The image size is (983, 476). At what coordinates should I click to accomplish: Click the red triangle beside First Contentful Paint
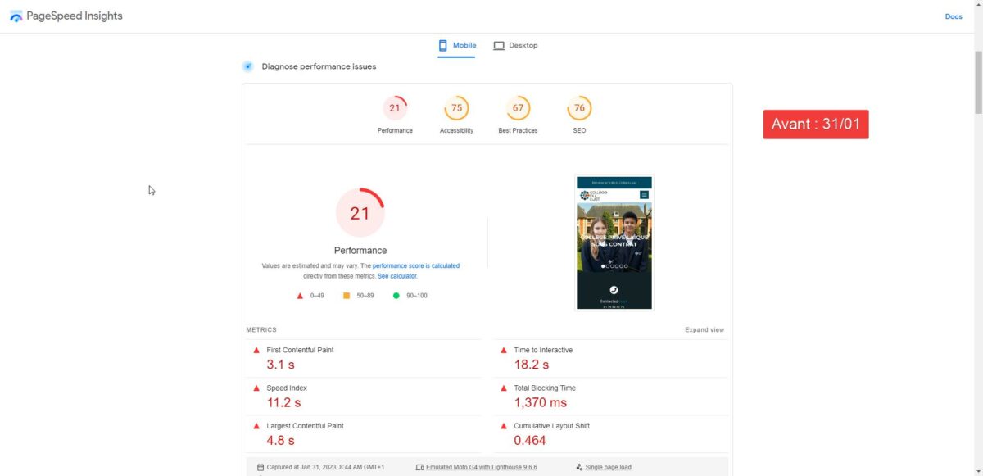click(256, 350)
